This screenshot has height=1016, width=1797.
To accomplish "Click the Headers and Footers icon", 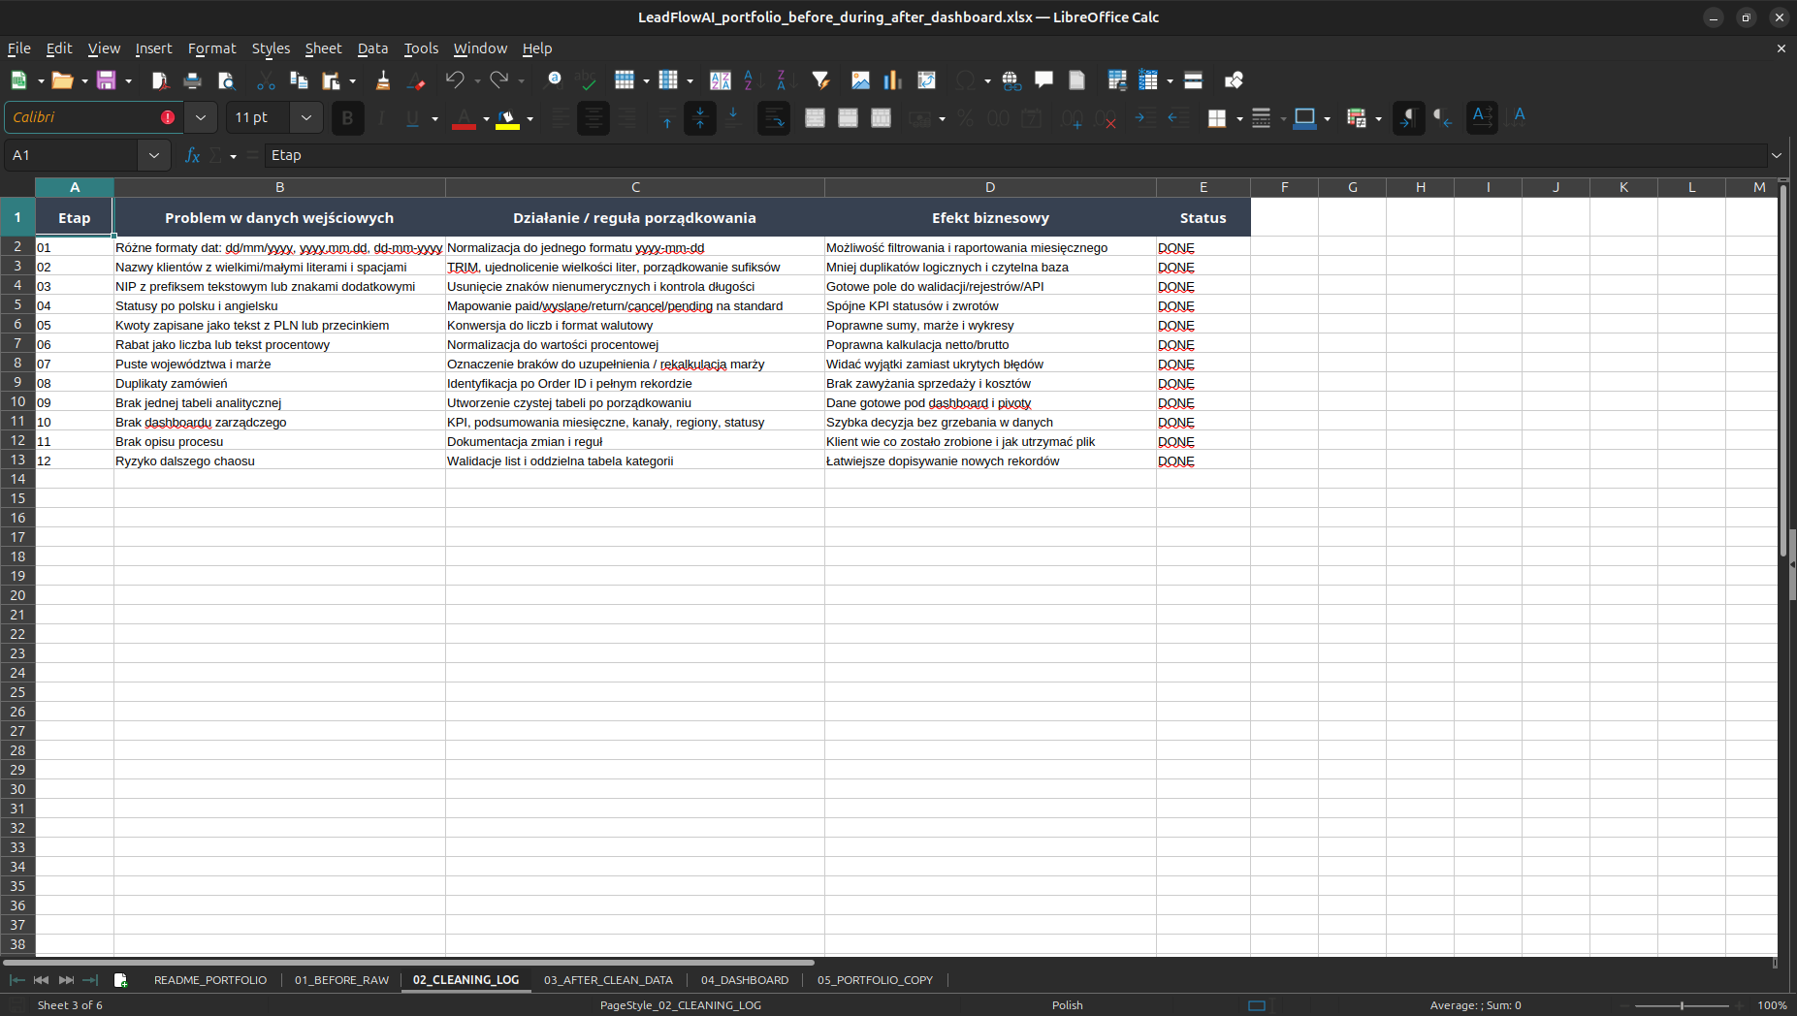I will [1077, 80].
